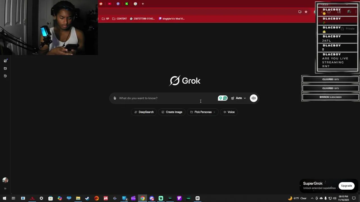The image size is (360, 202).
Task: Open the CONTENT bookmarks folder
Action: click(120, 19)
